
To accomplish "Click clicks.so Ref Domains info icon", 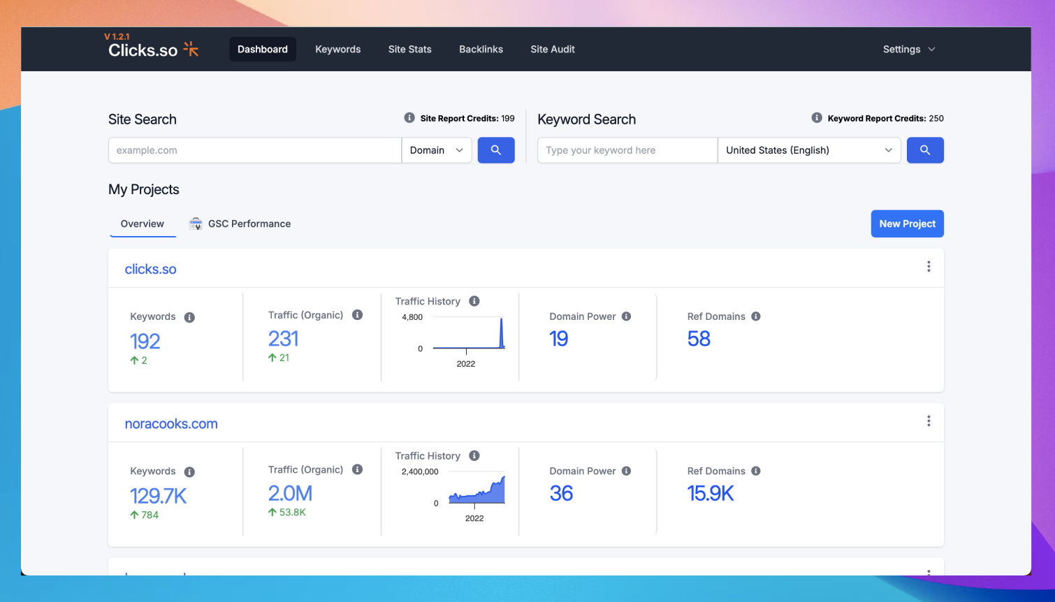I will 756,316.
